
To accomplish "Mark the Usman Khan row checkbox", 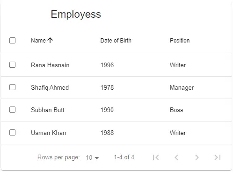I will (x=12, y=133).
